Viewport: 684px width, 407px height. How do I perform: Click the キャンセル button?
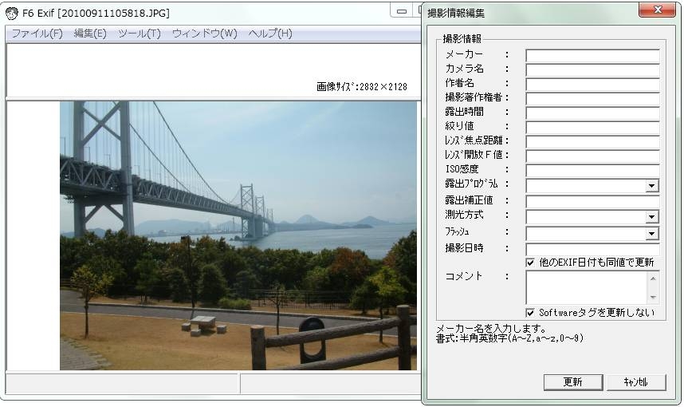[x=635, y=382]
